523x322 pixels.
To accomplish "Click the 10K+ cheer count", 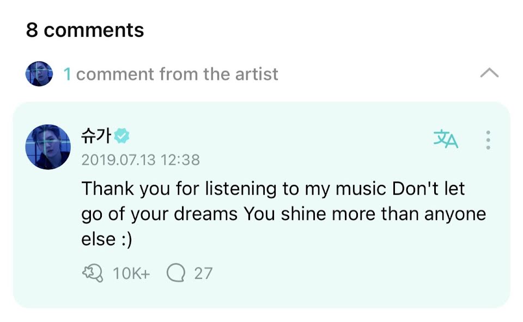I will coord(131,273).
